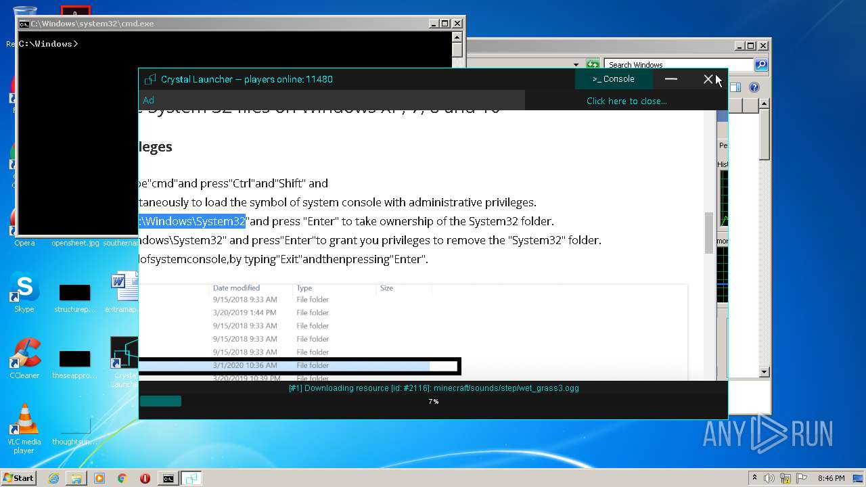Screen dimensions: 866x487
Task: Click the Type column header in embedded image
Action: point(304,288)
